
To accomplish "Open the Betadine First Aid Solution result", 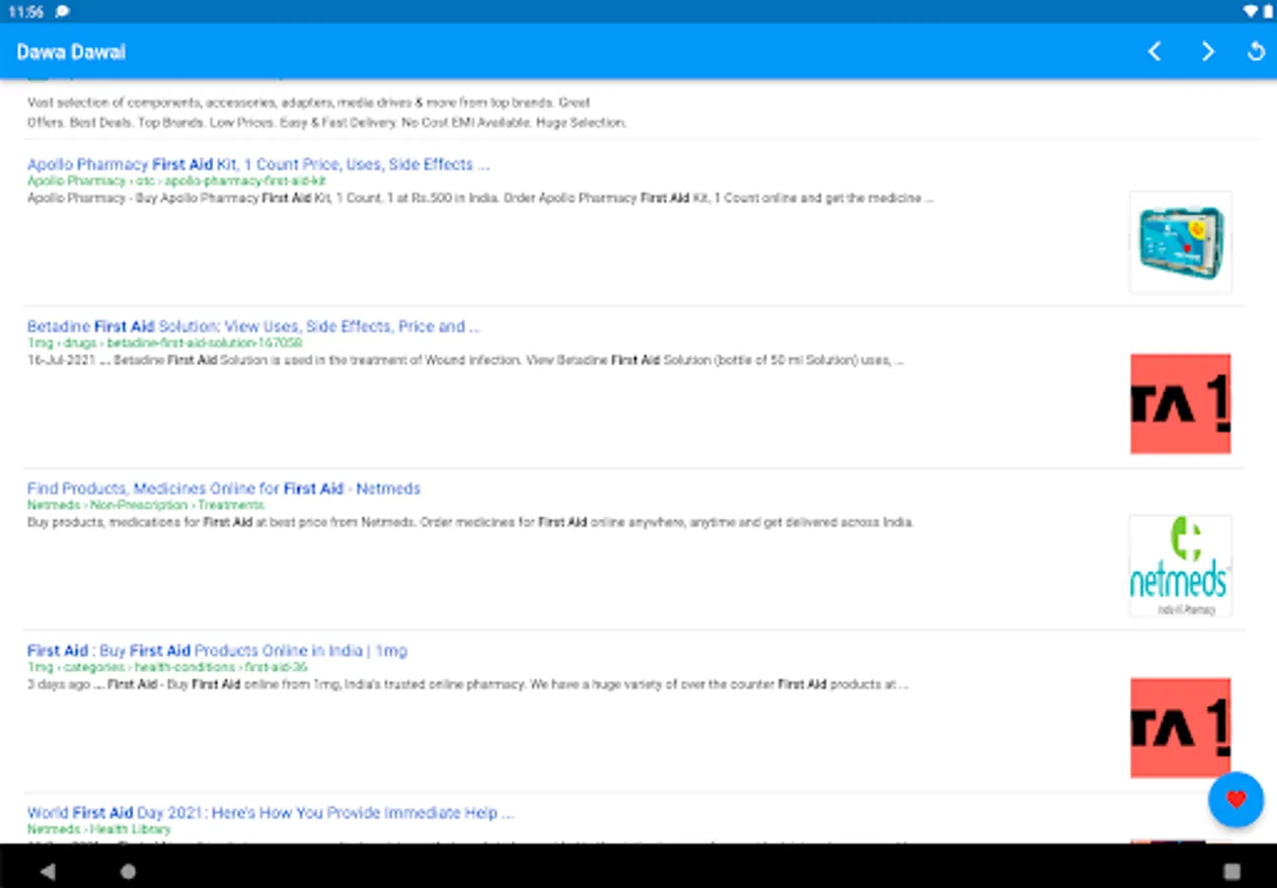I will click(x=254, y=327).
